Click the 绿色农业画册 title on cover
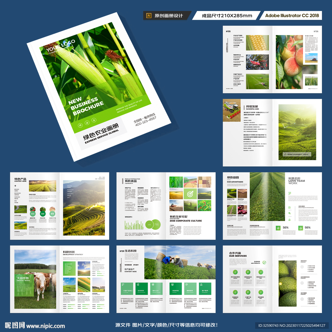The image size is (332, 332). [101, 132]
